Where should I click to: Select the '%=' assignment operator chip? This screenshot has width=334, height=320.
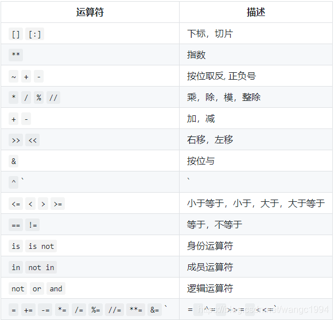(96, 310)
